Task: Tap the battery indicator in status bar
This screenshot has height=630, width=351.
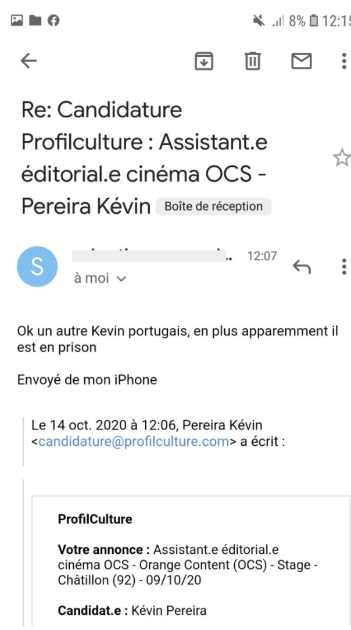Action: [313, 21]
